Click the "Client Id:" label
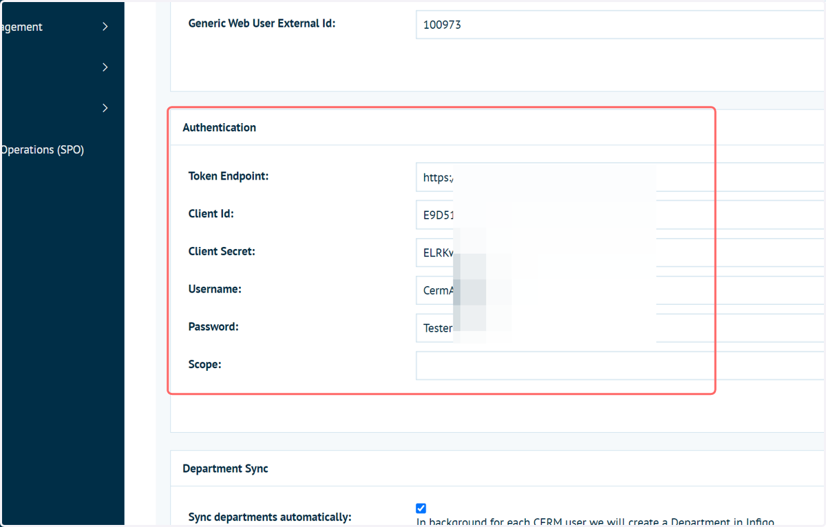 click(x=211, y=214)
